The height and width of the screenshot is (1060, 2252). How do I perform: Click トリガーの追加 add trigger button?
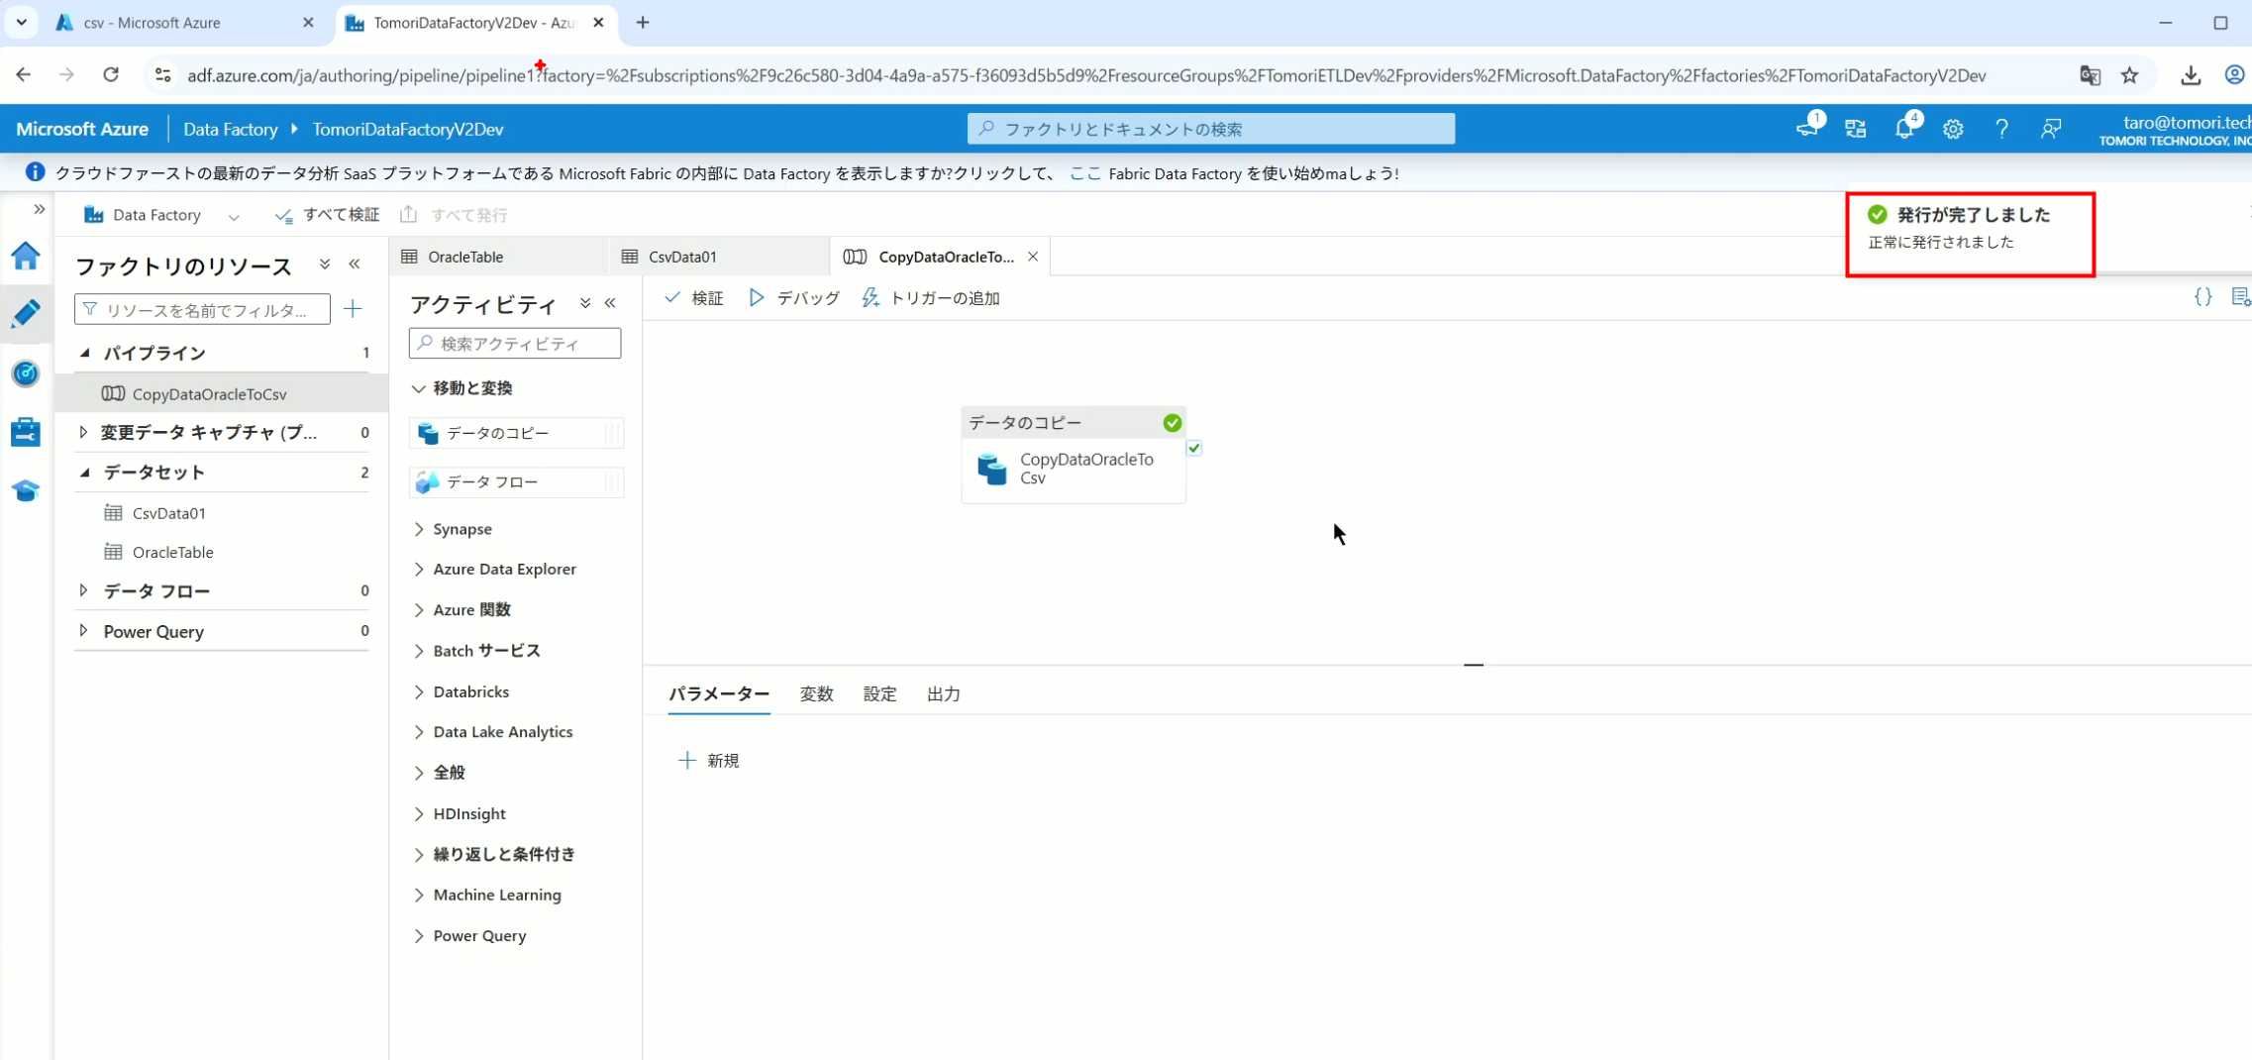coord(931,298)
